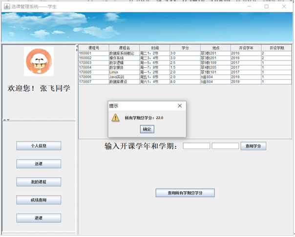This screenshot has height=237, width=295.
Task: Select course number cell 170006
Action: 94,77
